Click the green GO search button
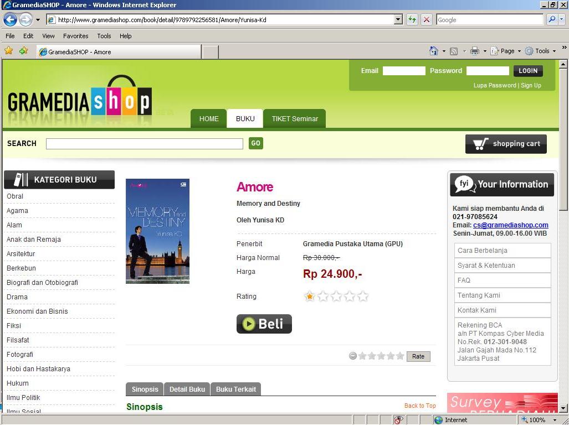This screenshot has width=569, height=426. [256, 143]
